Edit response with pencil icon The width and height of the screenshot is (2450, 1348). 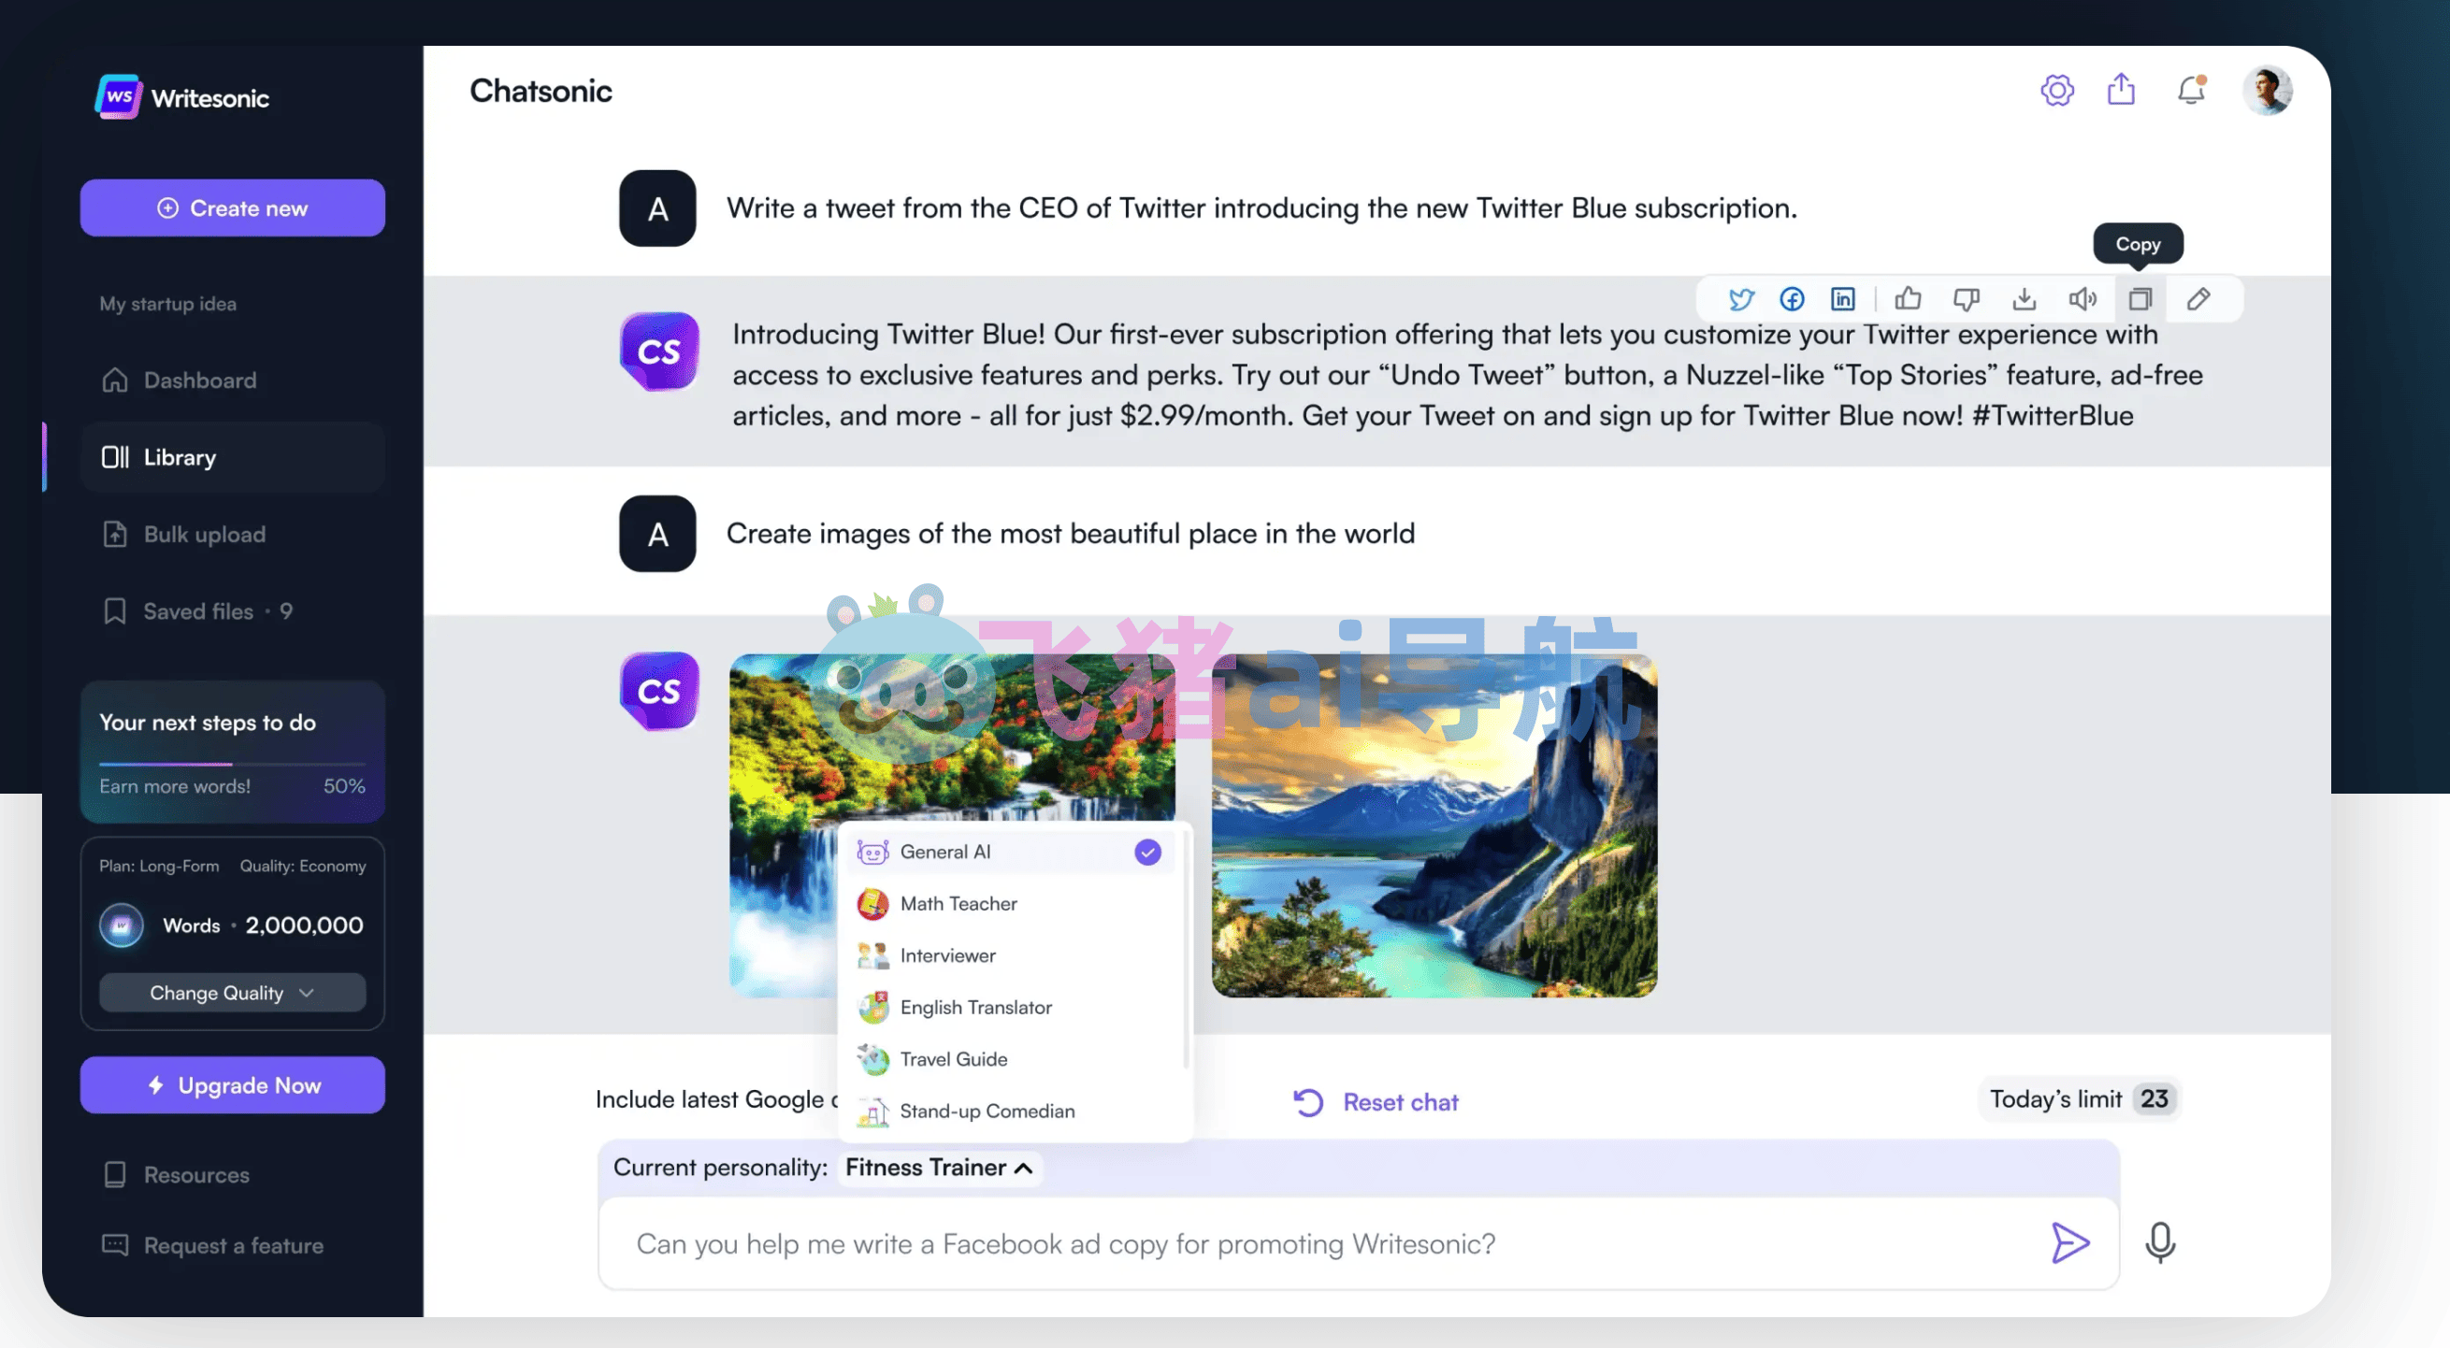(2198, 299)
